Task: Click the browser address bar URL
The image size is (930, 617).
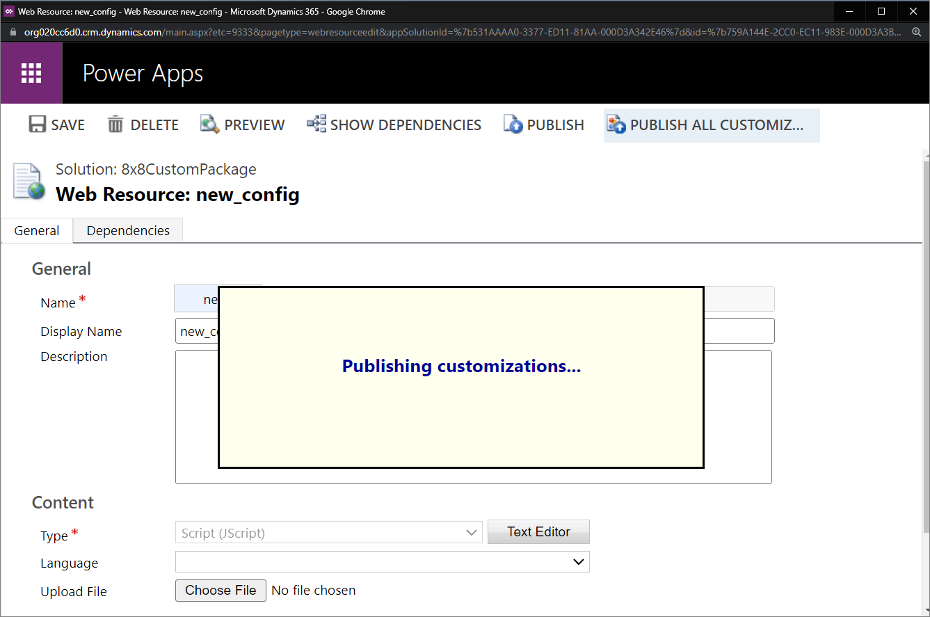Action: (463, 32)
